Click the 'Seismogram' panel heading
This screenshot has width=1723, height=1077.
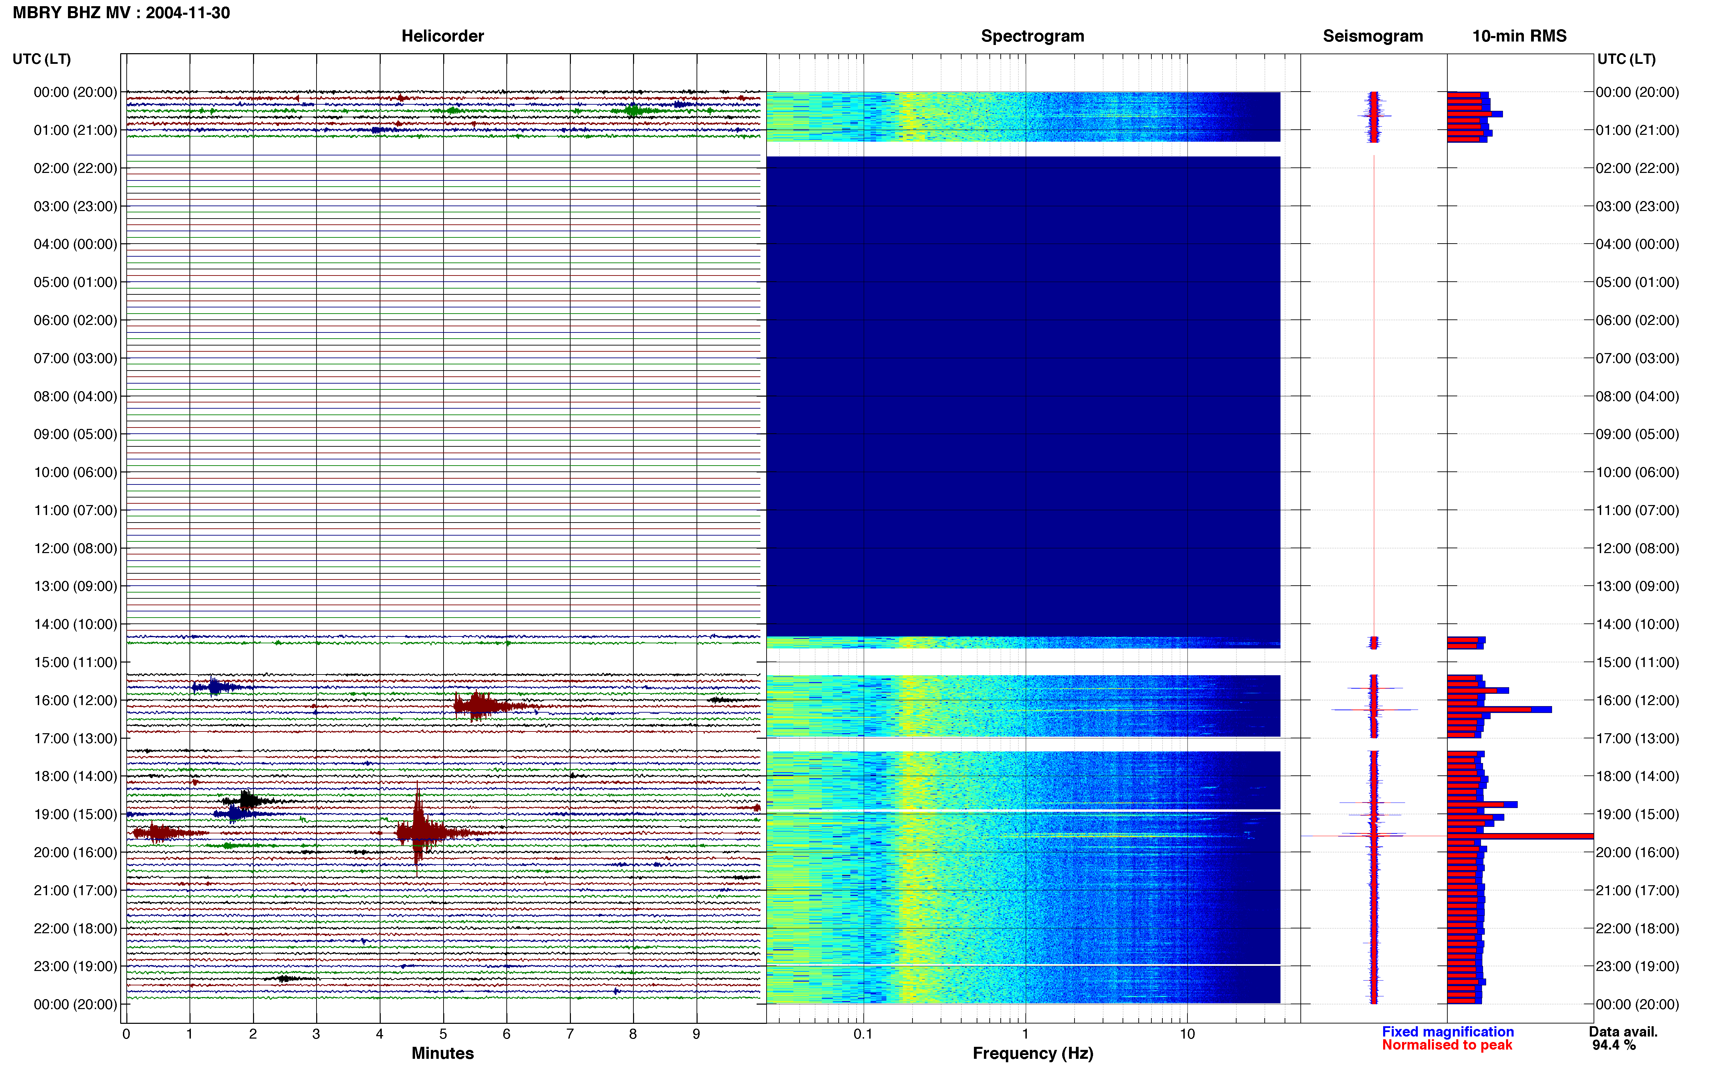point(1372,36)
